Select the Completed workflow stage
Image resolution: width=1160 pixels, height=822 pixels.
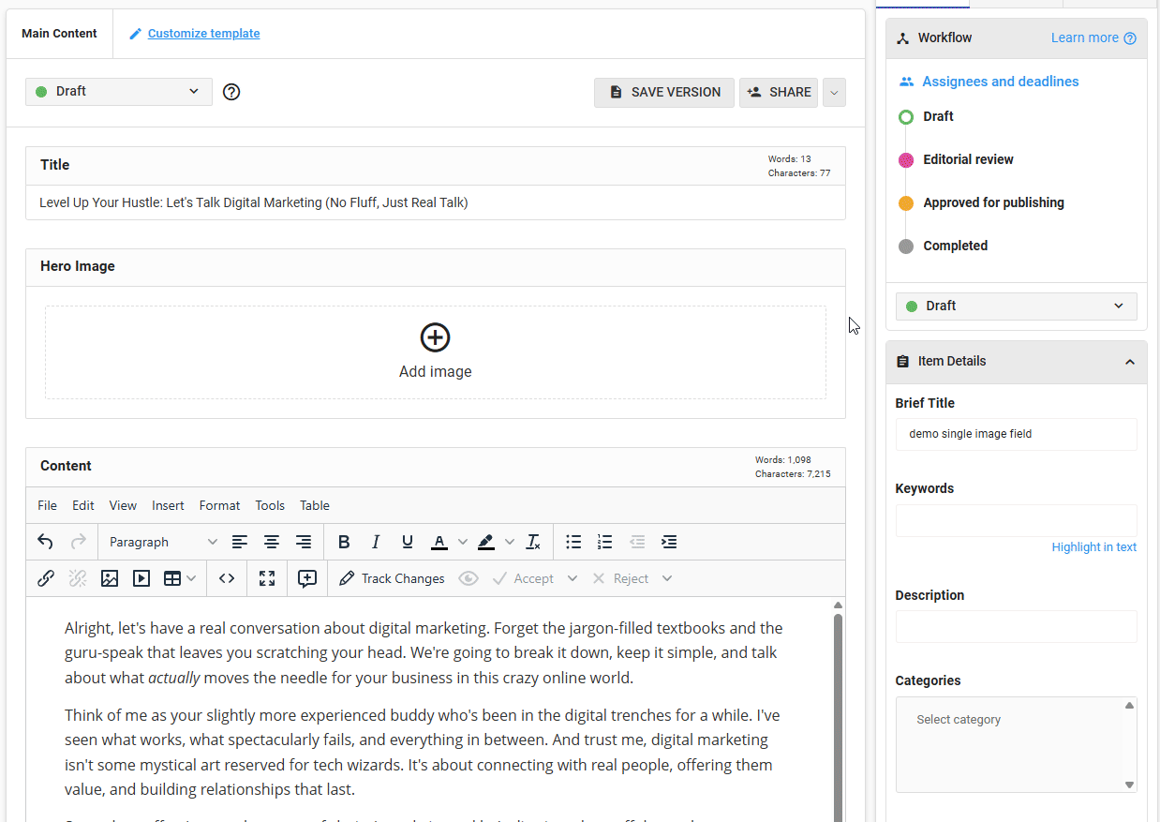click(955, 246)
